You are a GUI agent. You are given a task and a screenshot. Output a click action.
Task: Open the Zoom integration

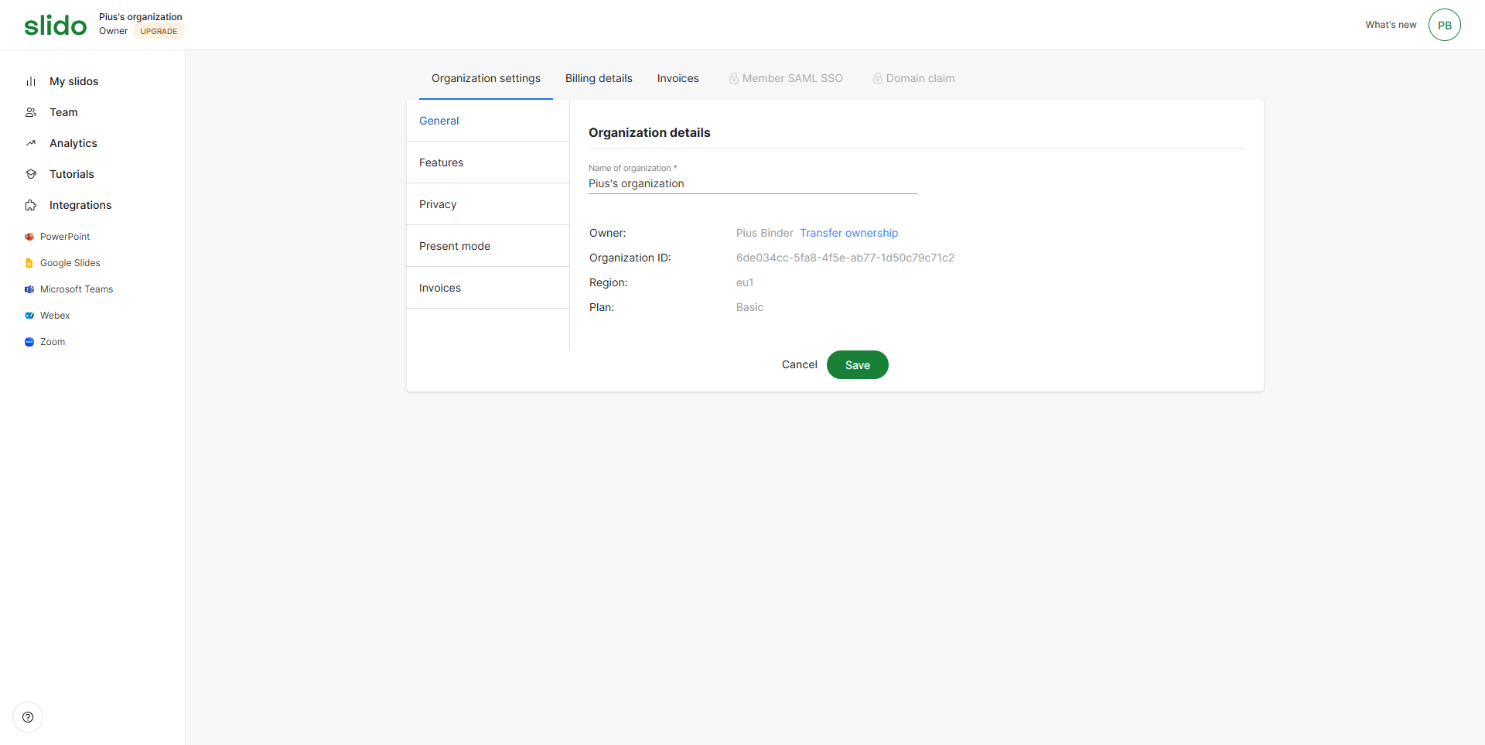(x=53, y=342)
